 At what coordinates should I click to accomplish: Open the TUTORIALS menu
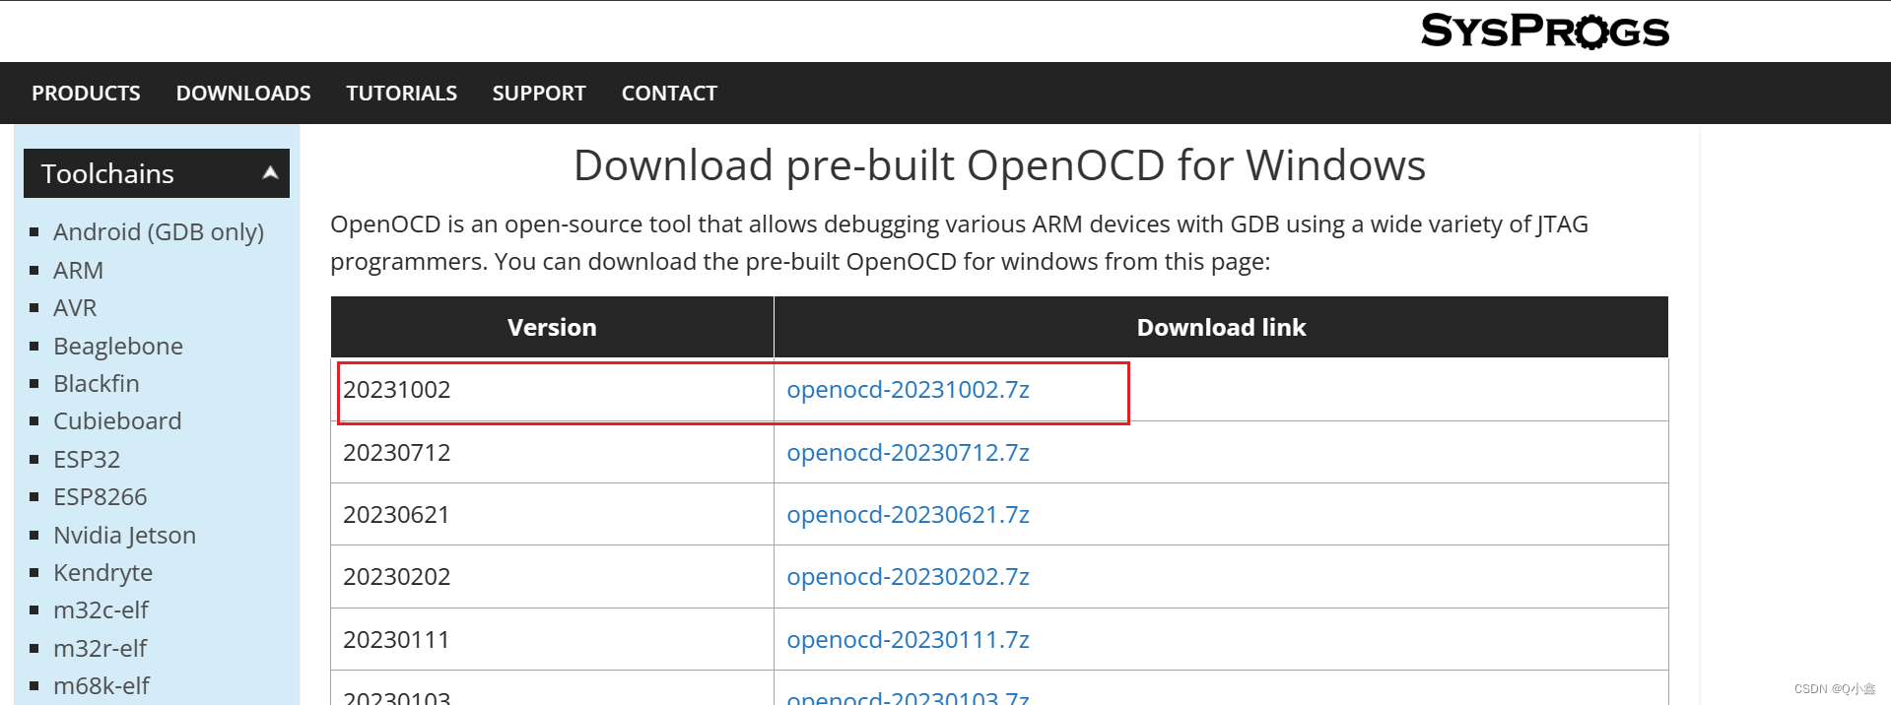(x=401, y=93)
